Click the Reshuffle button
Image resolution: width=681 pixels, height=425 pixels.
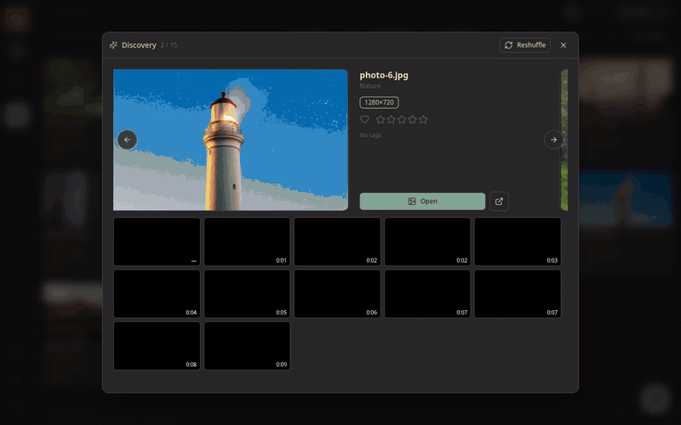pyautogui.click(x=524, y=45)
